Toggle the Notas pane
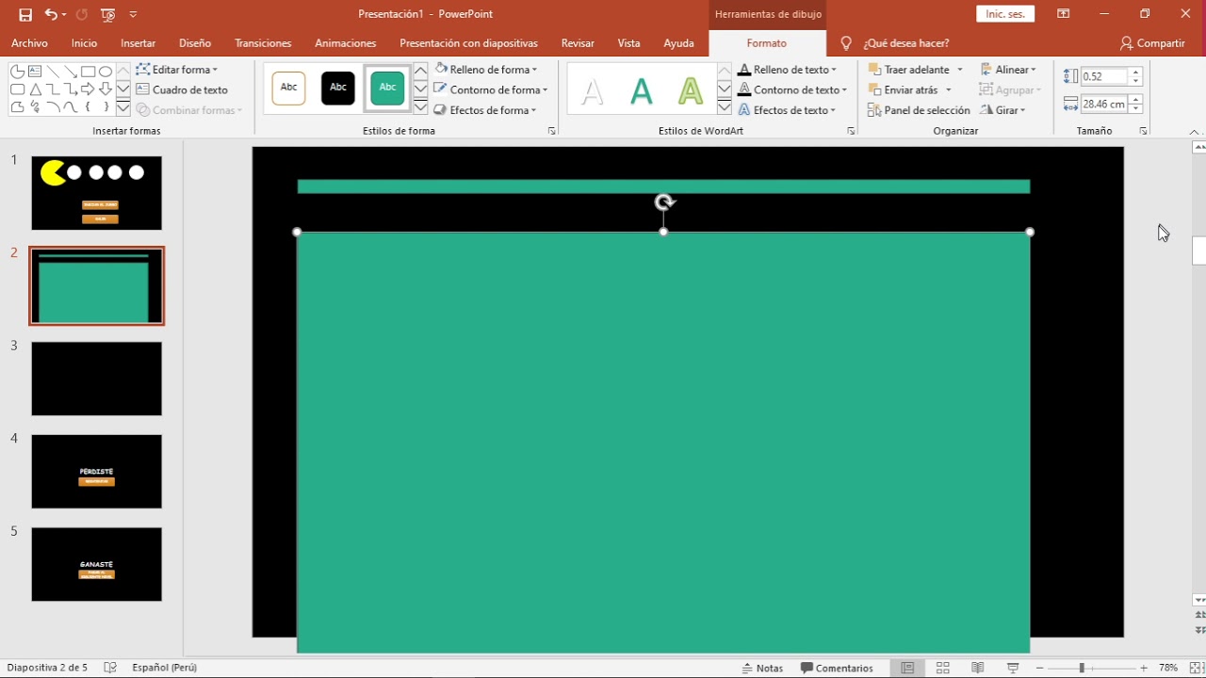Image resolution: width=1206 pixels, height=678 pixels. pyautogui.click(x=762, y=668)
